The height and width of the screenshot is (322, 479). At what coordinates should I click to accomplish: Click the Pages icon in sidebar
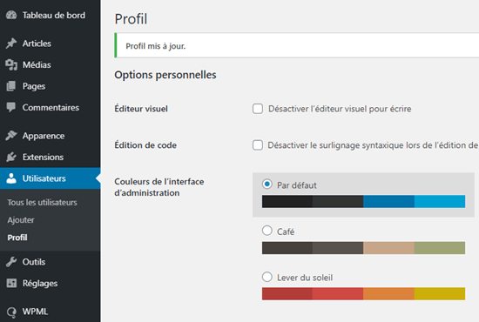pos(11,86)
